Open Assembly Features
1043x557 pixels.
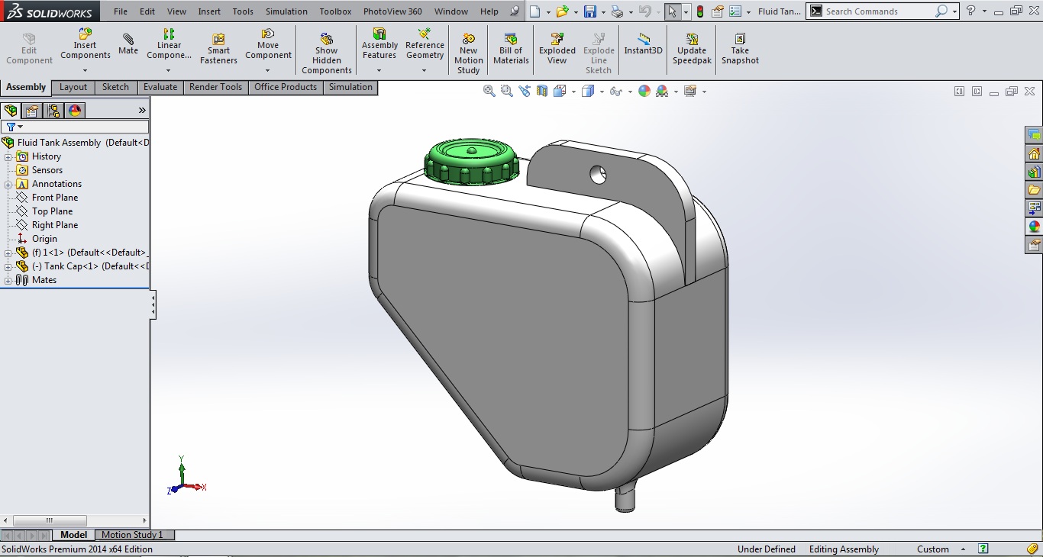(379, 44)
